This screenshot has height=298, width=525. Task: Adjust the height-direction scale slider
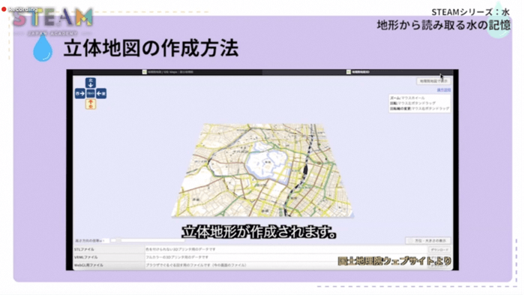click(147, 240)
